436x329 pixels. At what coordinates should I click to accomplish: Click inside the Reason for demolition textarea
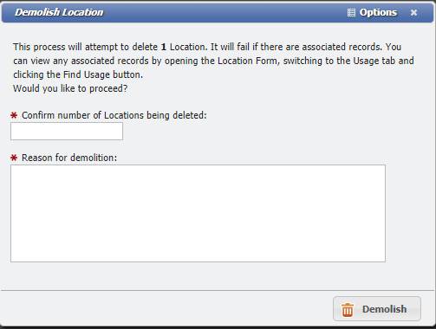point(198,213)
